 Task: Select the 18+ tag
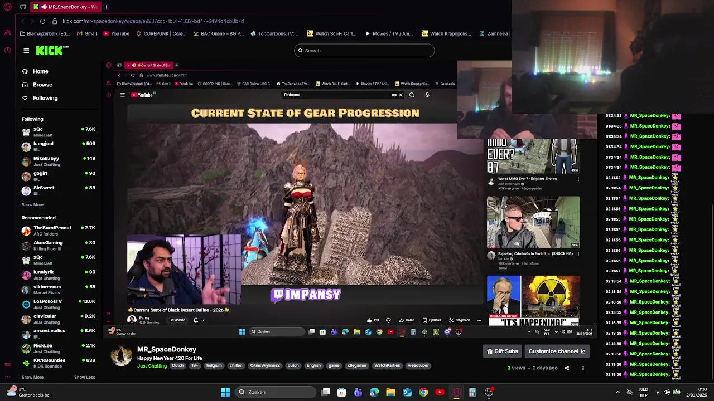[195, 366]
